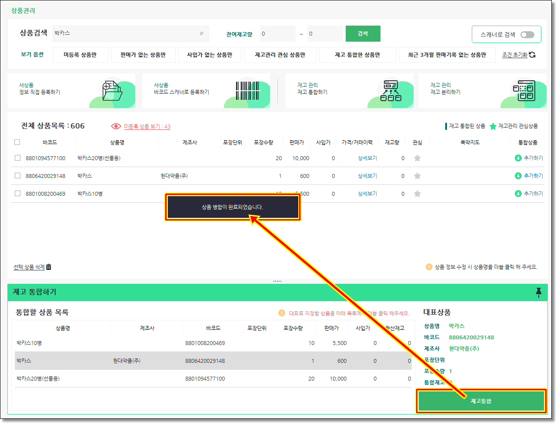
Task: Click the 재고통합 button
Action: point(480,401)
